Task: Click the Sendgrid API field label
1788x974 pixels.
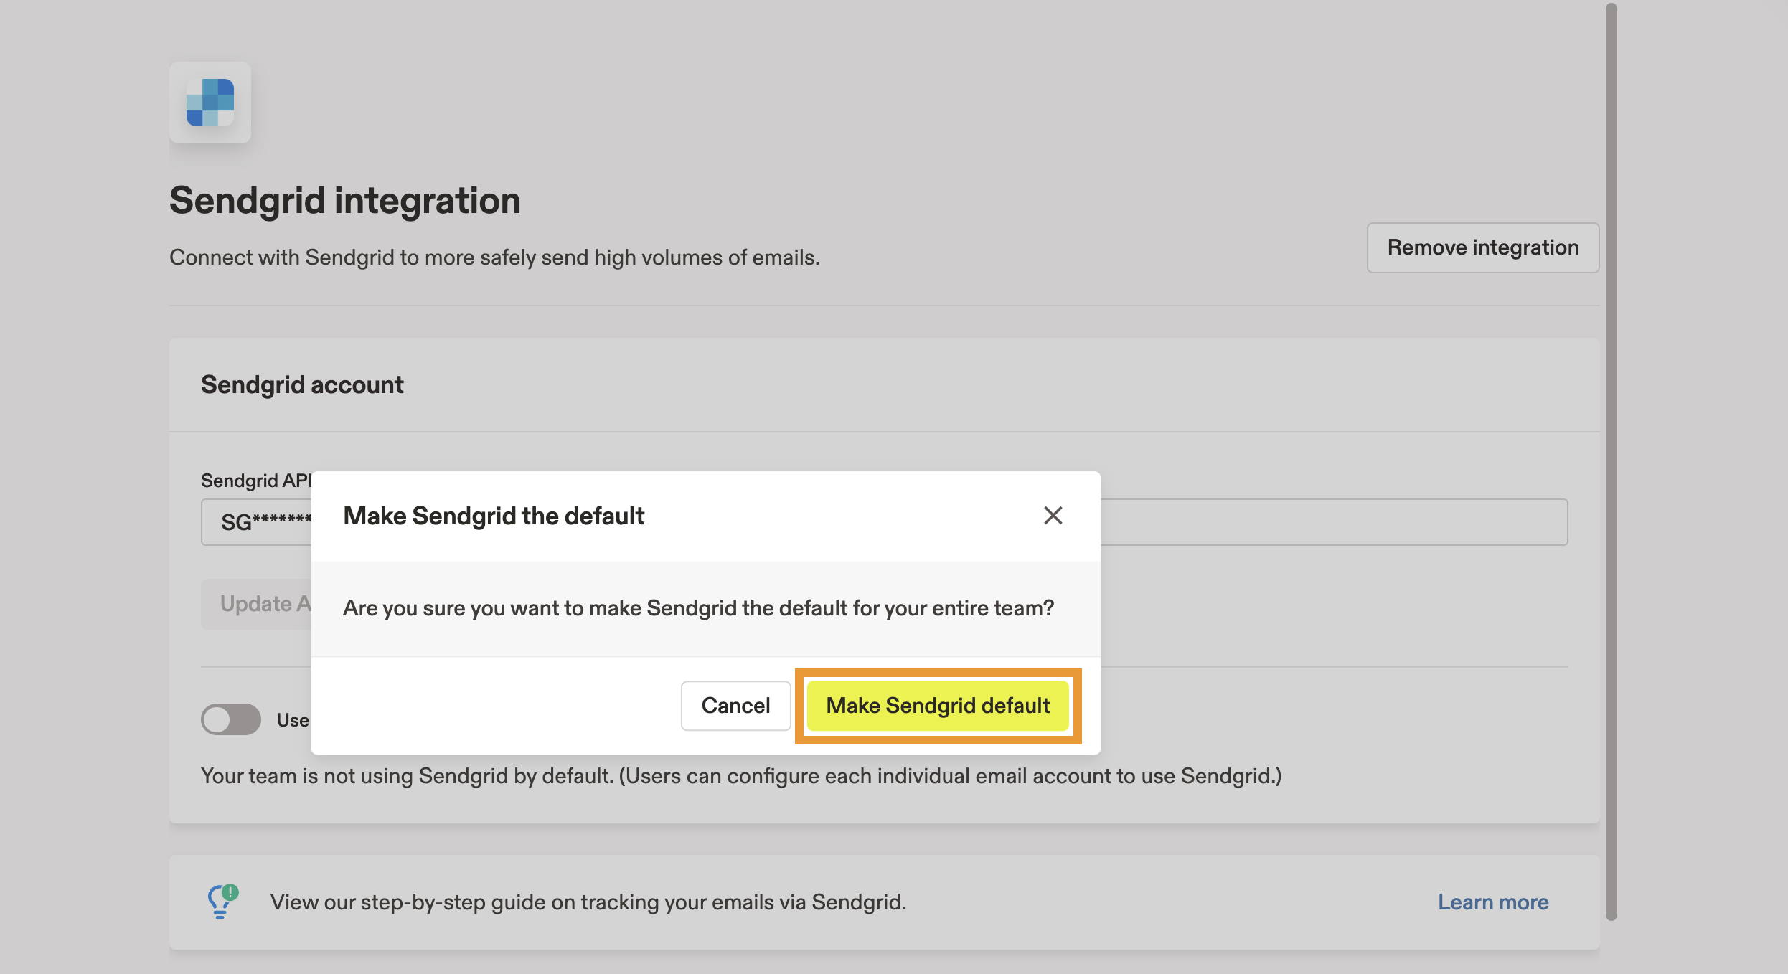Action: (x=255, y=481)
